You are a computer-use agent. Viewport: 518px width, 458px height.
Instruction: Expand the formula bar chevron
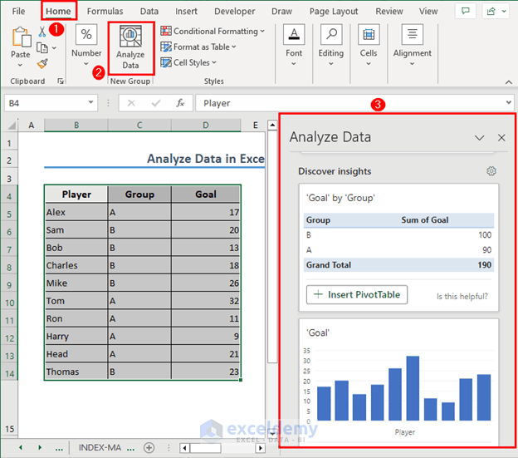point(509,102)
